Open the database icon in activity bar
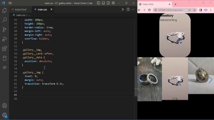 pyautogui.click(x=4, y=58)
